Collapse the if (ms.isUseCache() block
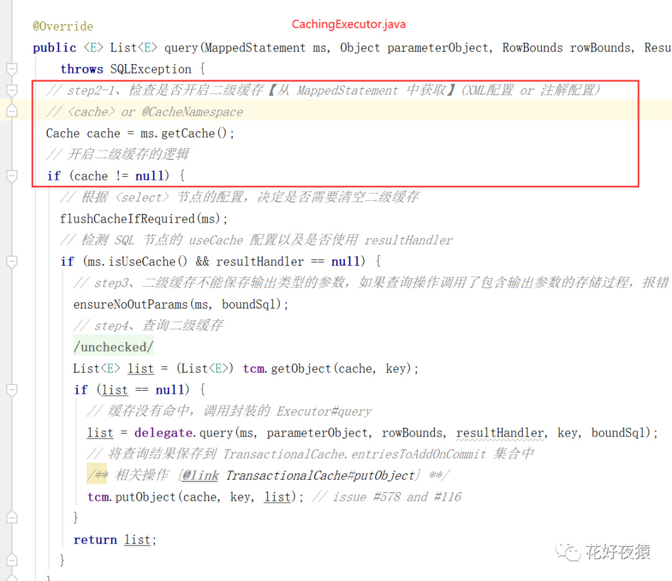The image size is (672, 581). pyautogui.click(x=12, y=261)
